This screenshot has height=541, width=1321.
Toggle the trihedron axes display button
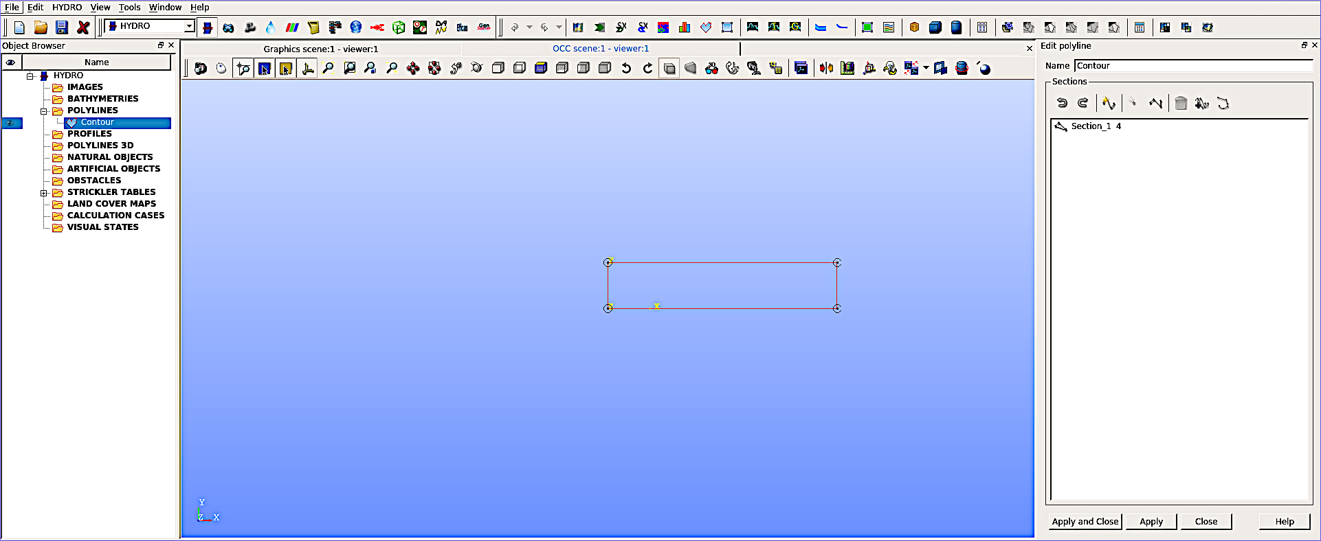[x=308, y=69]
